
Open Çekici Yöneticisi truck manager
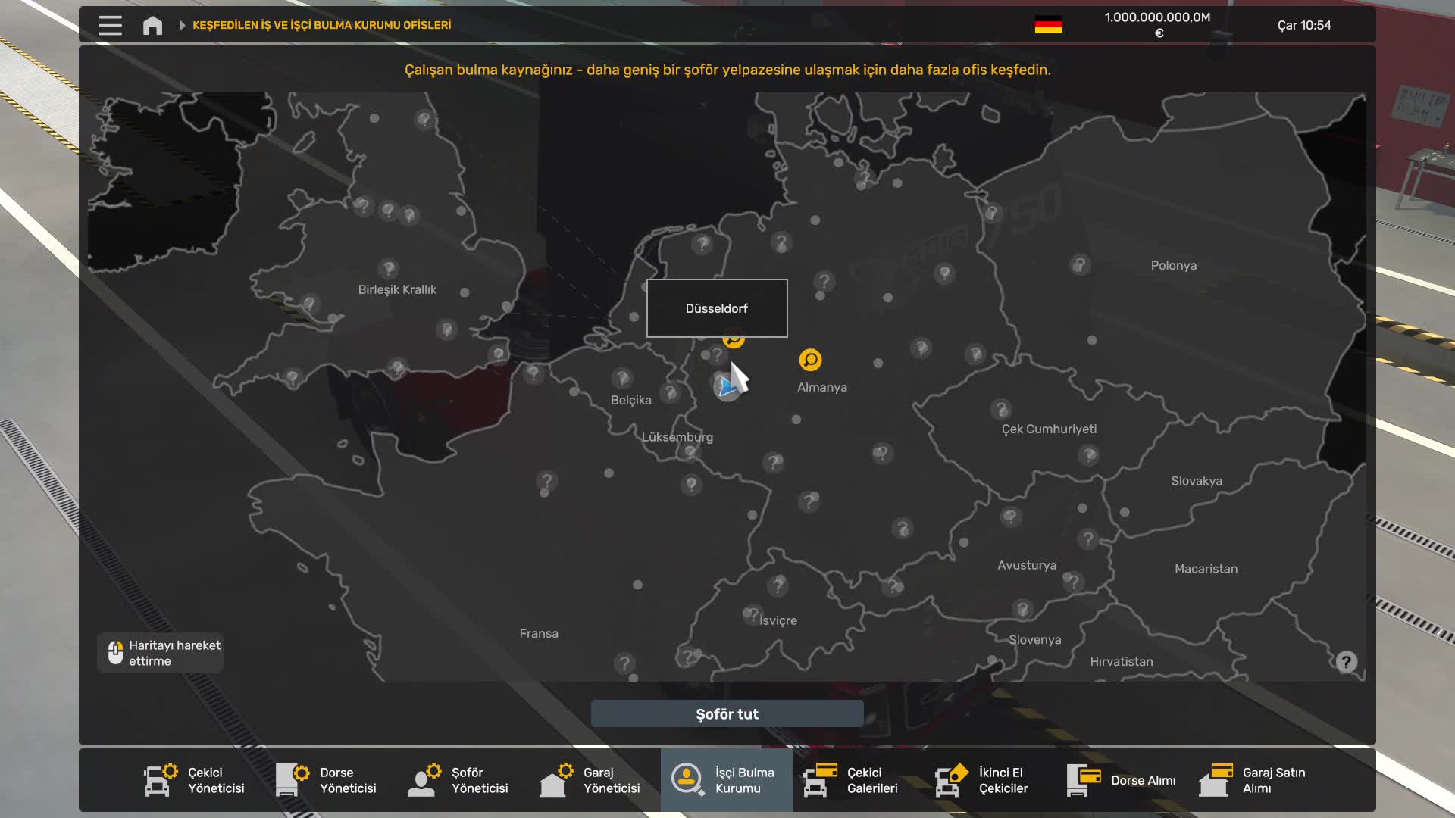(x=195, y=780)
